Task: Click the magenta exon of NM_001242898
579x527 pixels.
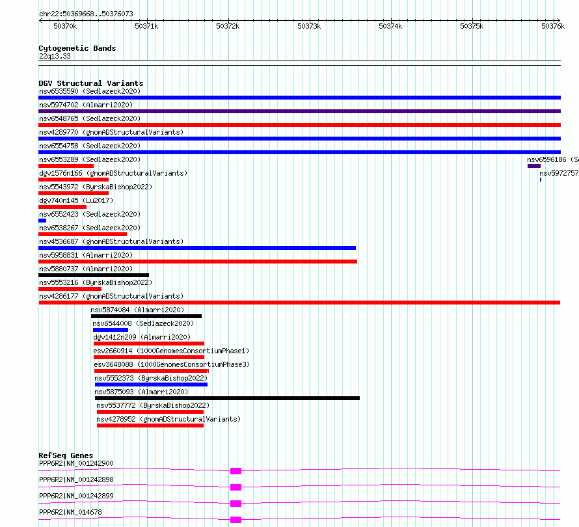Action: coord(236,487)
